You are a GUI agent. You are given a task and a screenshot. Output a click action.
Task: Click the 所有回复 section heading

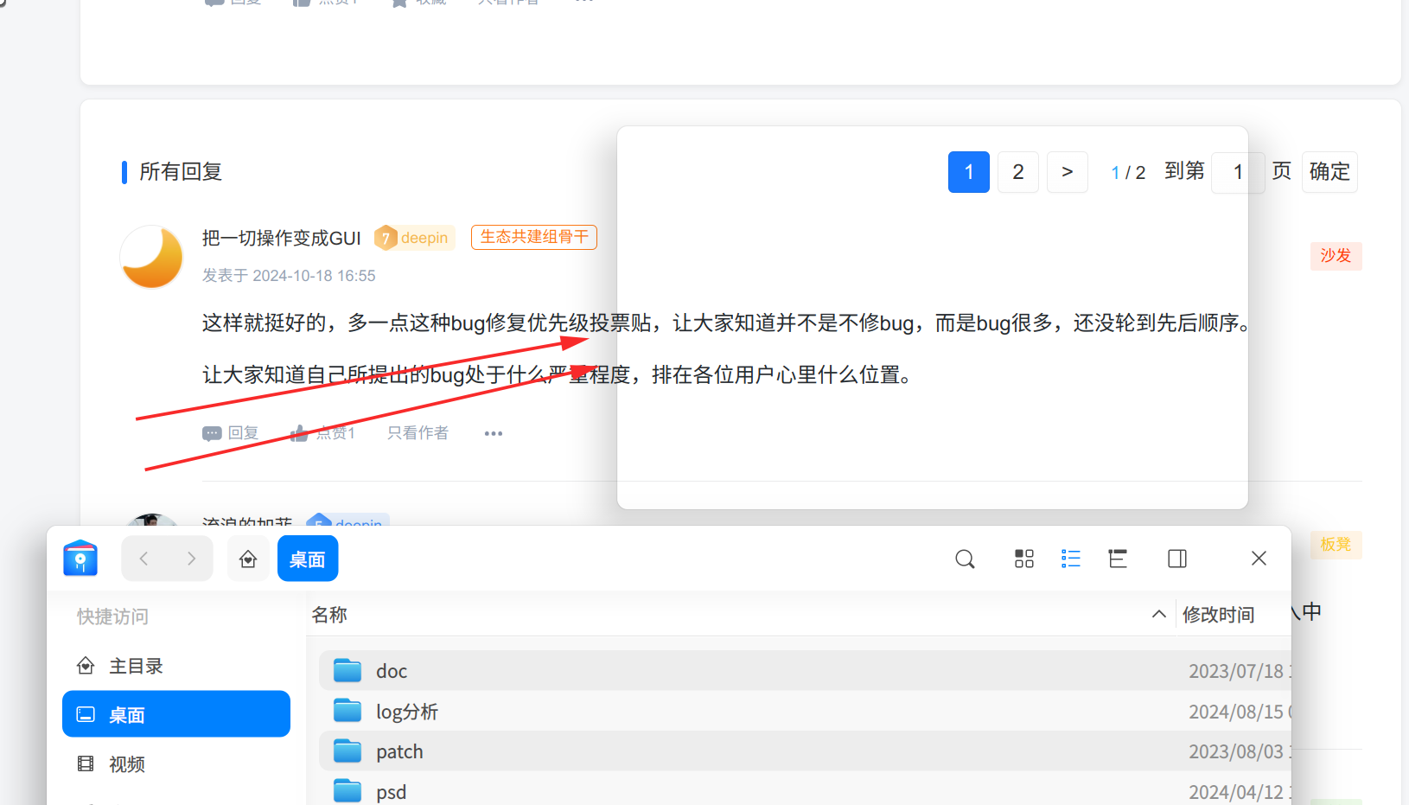pyautogui.click(x=181, y=172)
